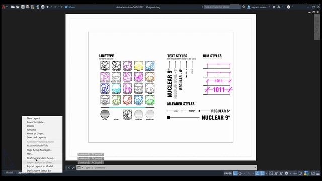Expand the object snap settings dropdown
This screenshot has height=181, width=322.
point(266,173)
